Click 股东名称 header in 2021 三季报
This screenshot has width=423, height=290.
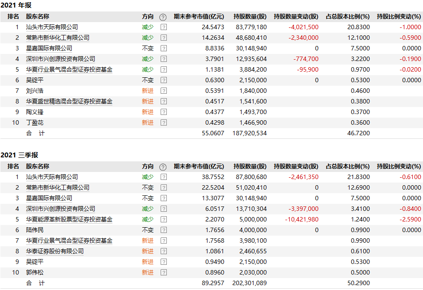[38, 167]
